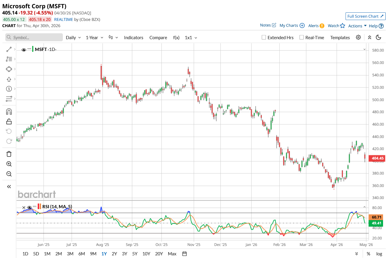The height and width of the screenshot is (258, 386).
Task: Open the Daily interval dropdown
Action: point(73,38)
